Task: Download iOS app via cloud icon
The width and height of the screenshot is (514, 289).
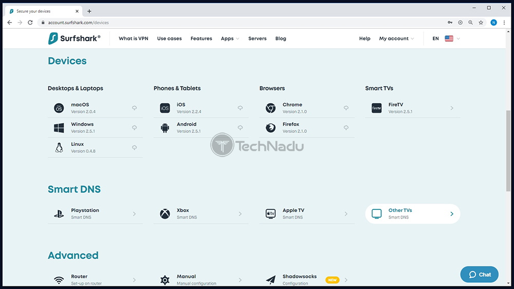Action: coord(240,108)
